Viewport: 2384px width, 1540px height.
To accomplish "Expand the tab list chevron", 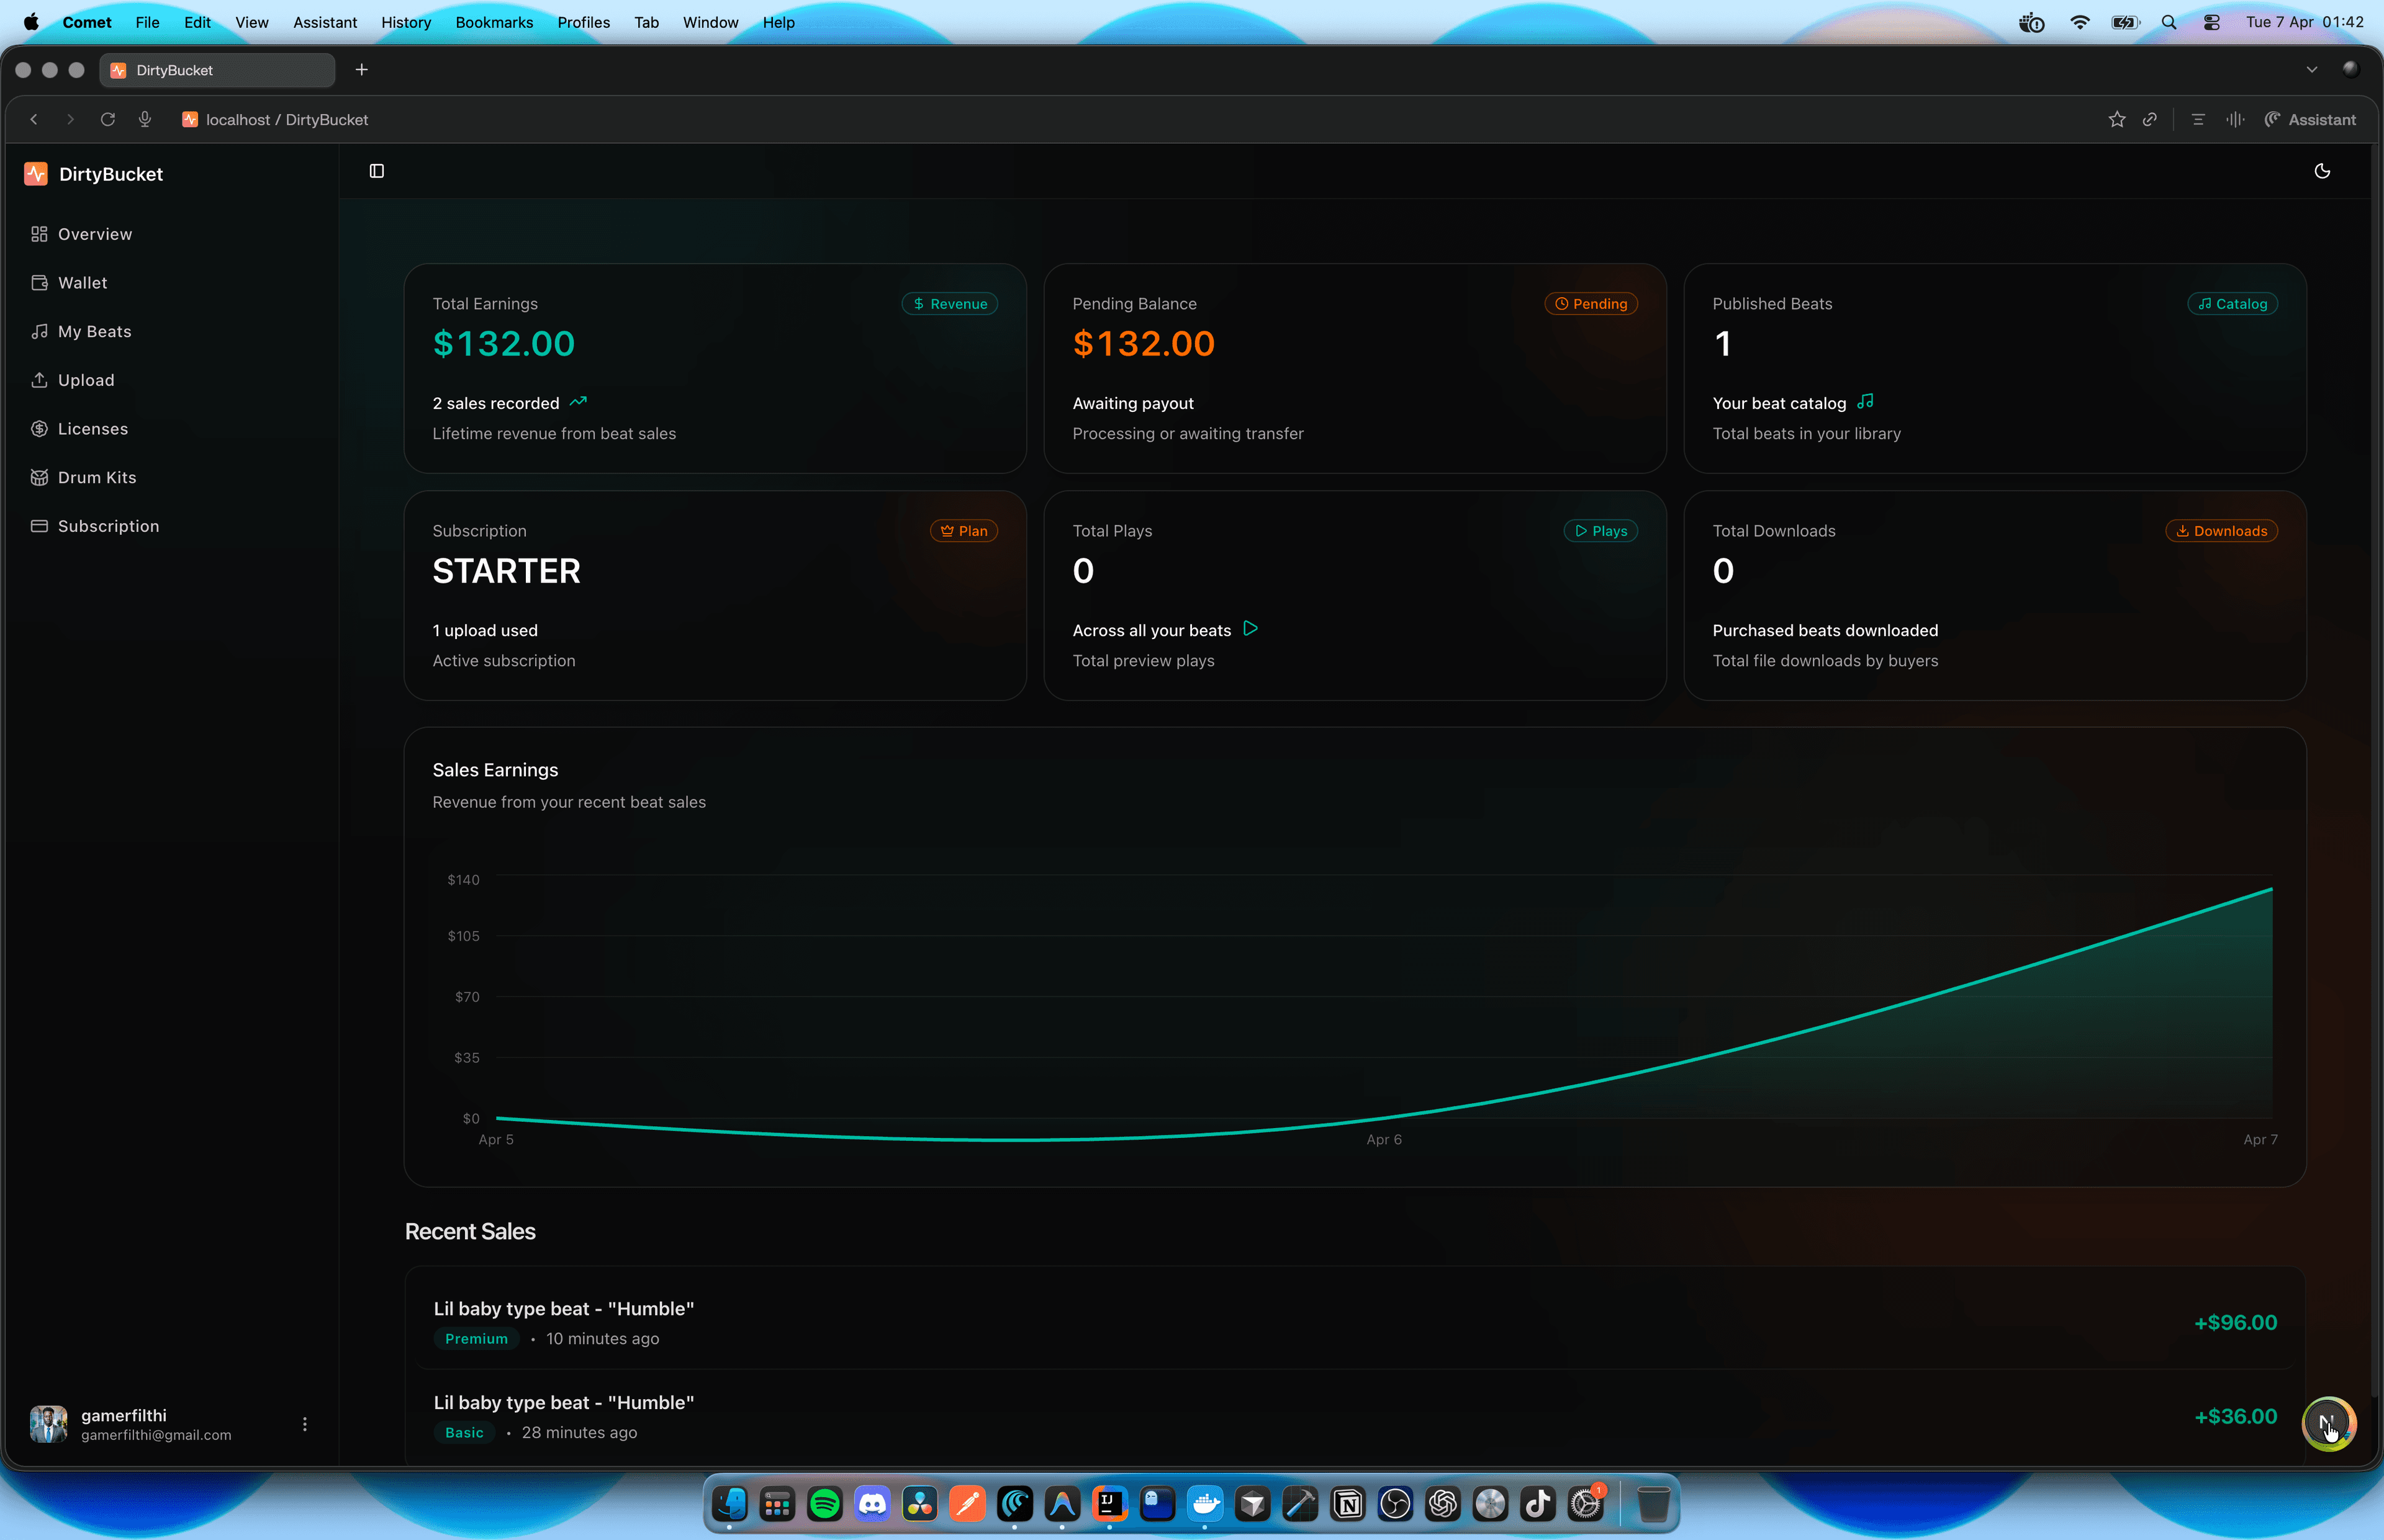I will [2312, 70].
